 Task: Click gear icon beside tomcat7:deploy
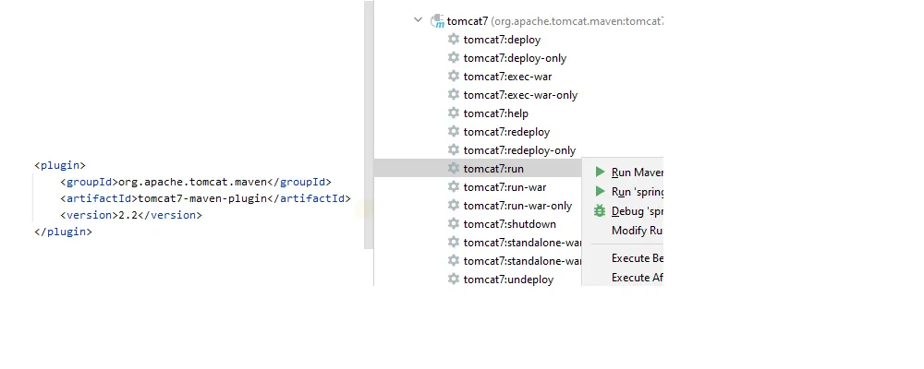tap(453, 39)
